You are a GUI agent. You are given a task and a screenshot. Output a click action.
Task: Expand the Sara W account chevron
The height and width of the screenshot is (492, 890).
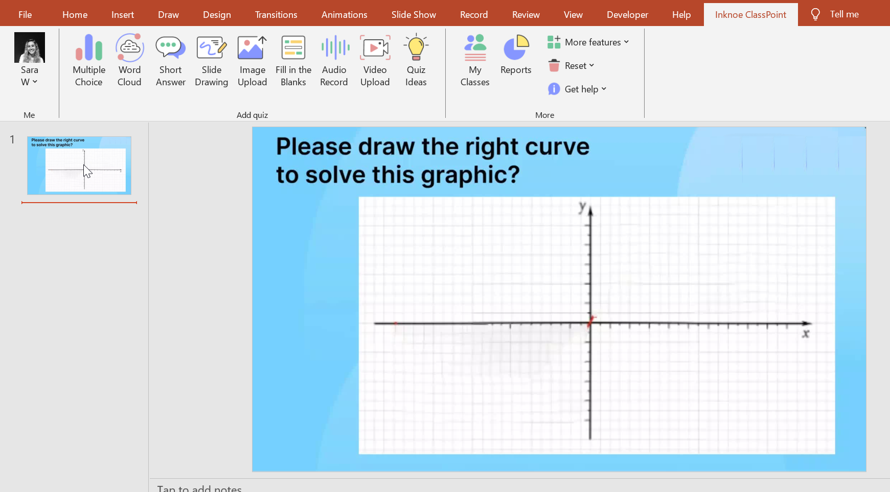[x=35, y=82]
